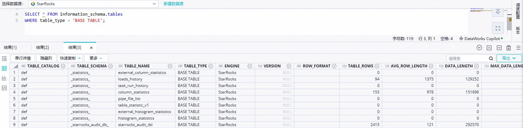Switch to the table grid view icon
Viewport: 523px width, 128px height.
4,68
